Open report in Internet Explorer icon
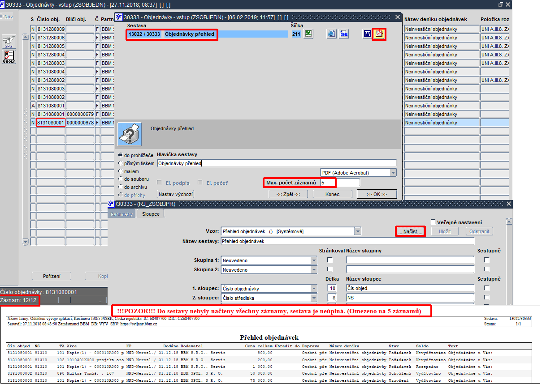 (331, 34)
